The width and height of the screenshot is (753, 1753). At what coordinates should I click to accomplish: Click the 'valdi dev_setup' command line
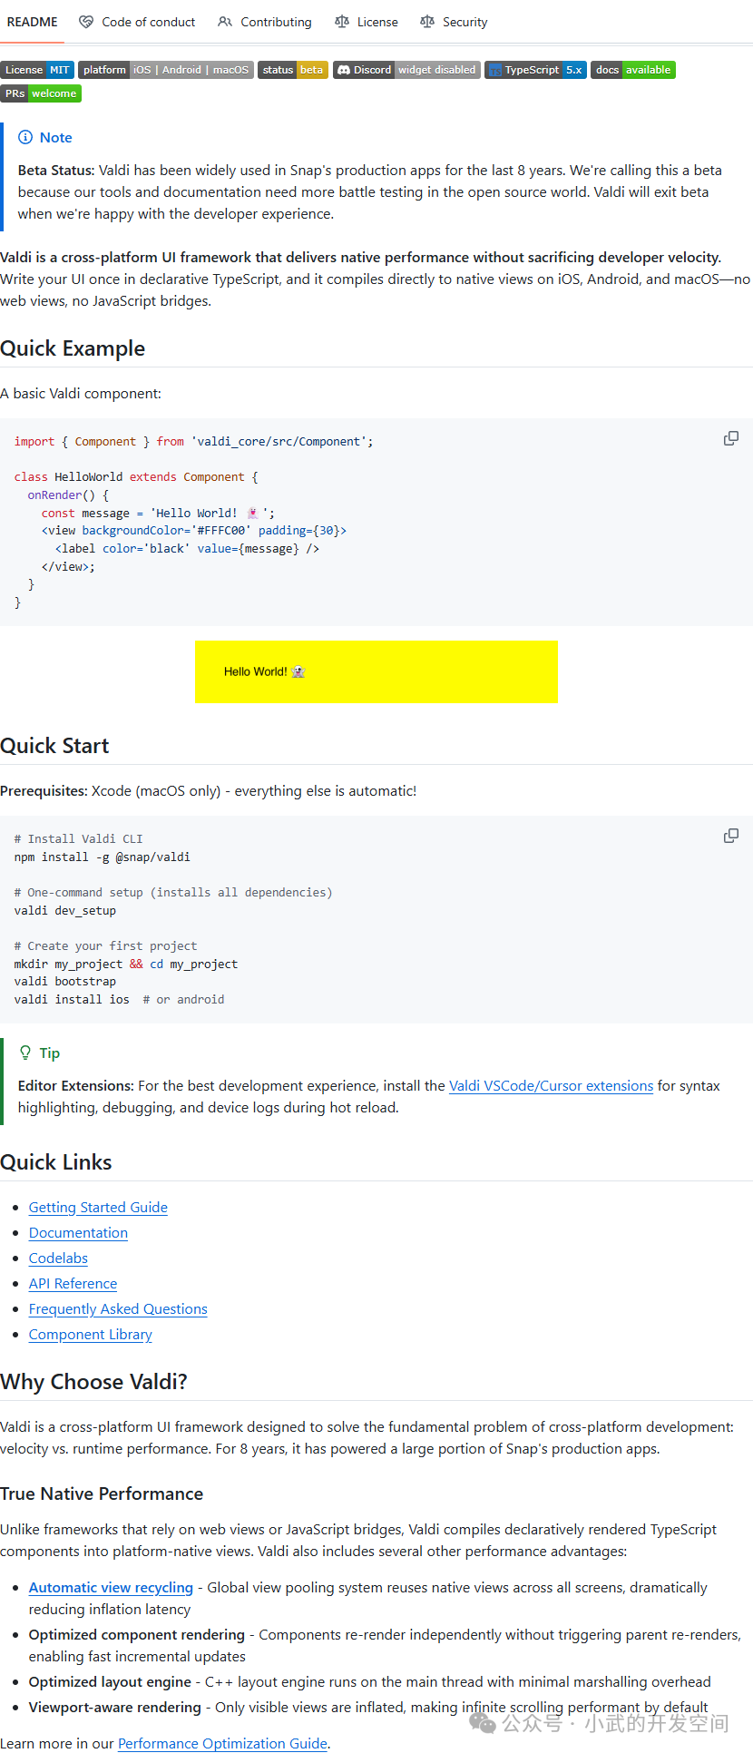[65, 910]
